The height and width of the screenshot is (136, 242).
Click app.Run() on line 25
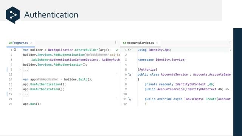pyautogui.click(x=32, y=104)
